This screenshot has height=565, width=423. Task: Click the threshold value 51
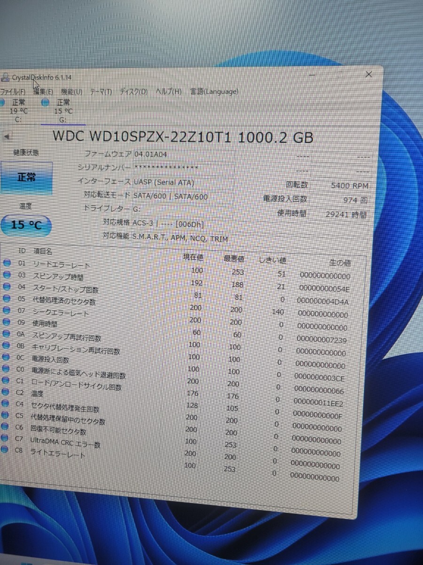282,274
